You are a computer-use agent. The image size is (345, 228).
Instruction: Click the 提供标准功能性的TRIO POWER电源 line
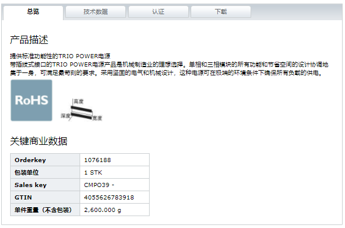(x=60, y=56)
